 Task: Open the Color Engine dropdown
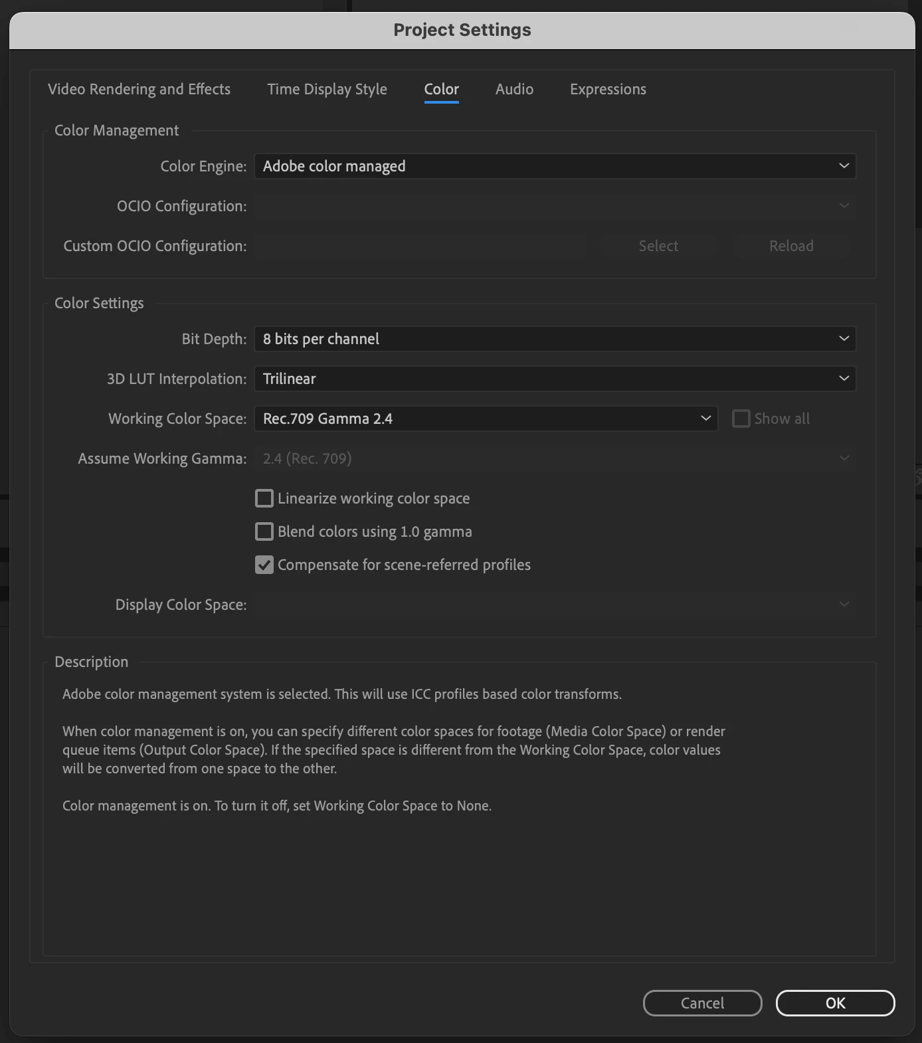pos(555,166)
